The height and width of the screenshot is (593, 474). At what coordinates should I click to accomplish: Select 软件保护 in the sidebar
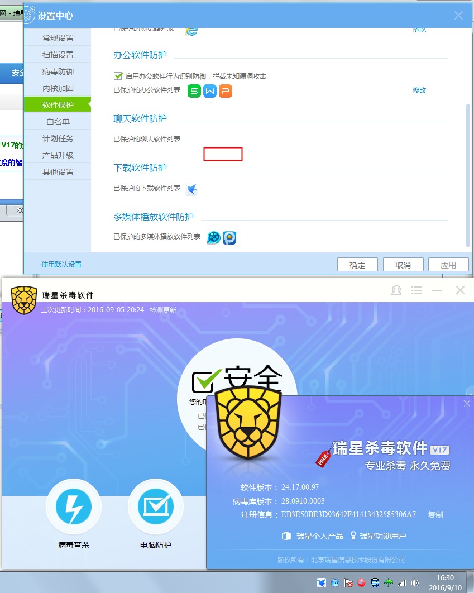coord(58,104)
